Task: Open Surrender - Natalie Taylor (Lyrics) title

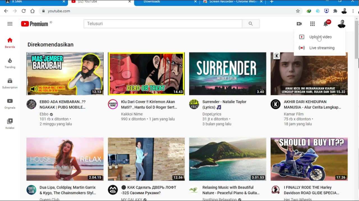Action: (224, 104)
